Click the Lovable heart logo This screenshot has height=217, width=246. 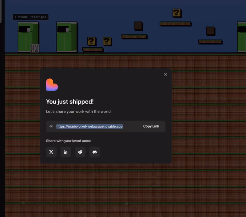click(x=52, y=85)
